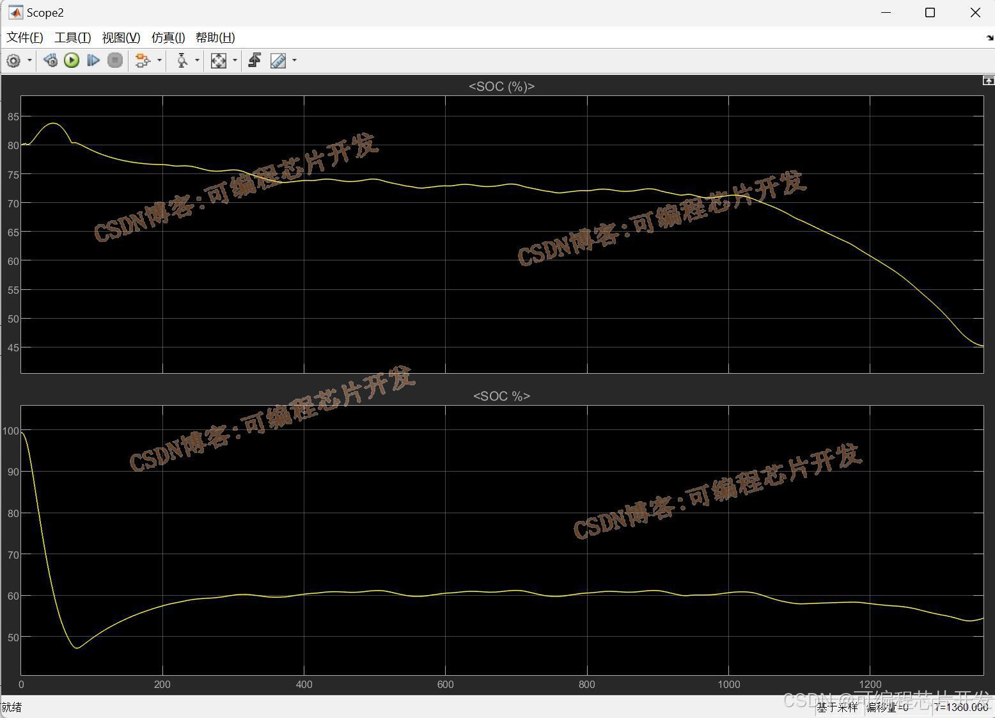Click the <SOC (%)> plot title
Screen dimensions: 995x718
coord(501,86)
